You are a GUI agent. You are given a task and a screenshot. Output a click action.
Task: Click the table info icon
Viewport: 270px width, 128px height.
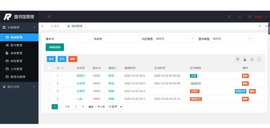259,59
